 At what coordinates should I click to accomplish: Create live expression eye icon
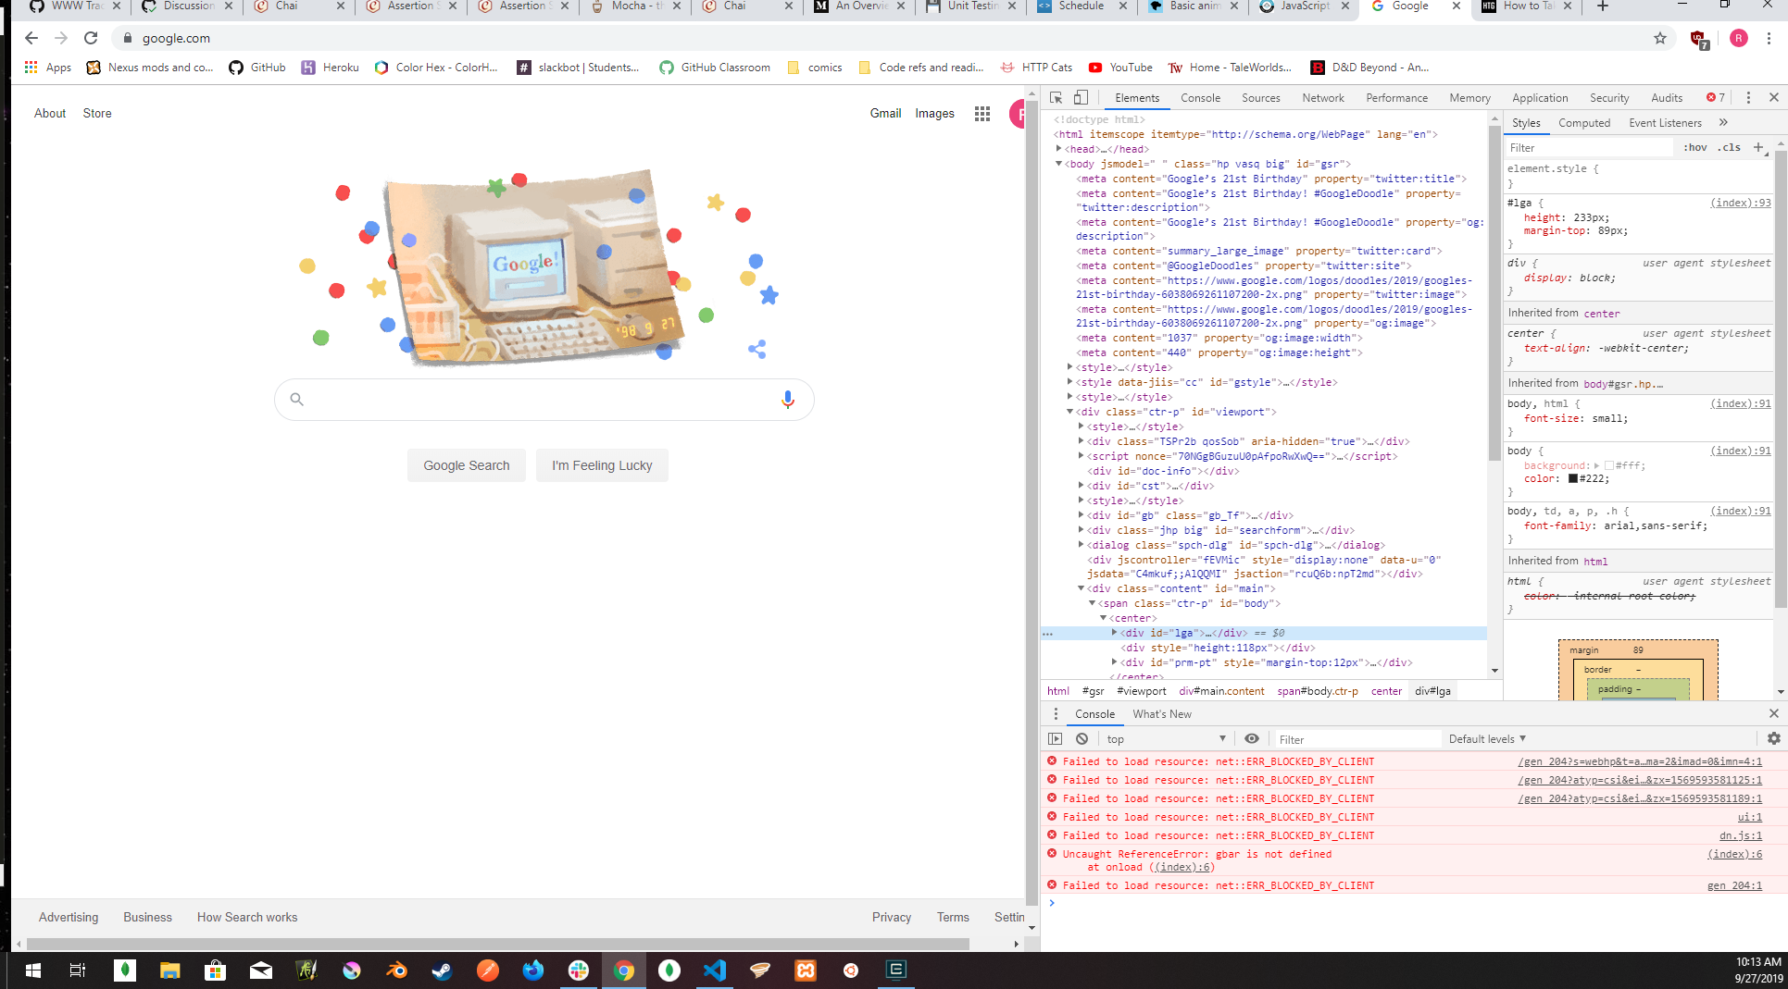[x=1252, y=739]
